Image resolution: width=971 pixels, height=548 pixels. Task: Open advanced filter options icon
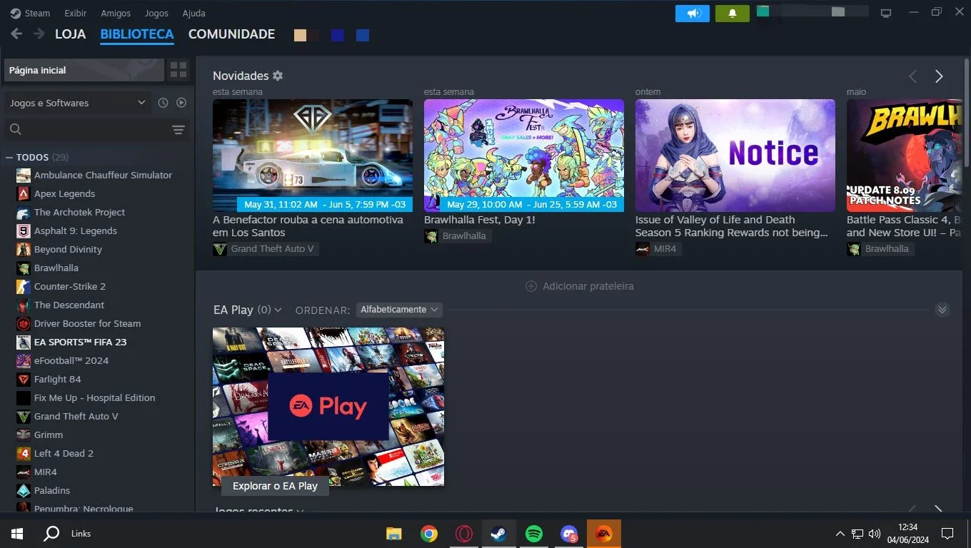click(178, 130)
